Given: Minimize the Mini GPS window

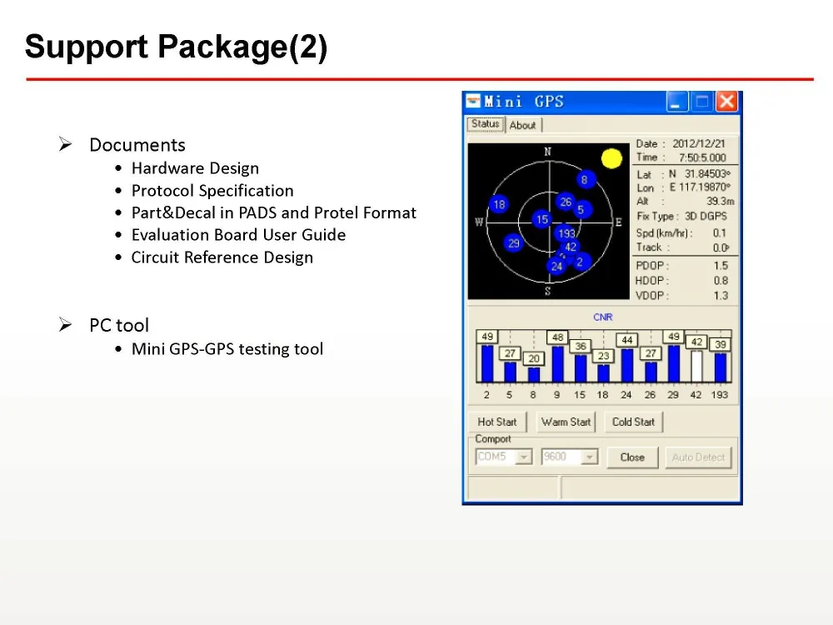Looking at the screenshot, I should click(x=676, y=102).
